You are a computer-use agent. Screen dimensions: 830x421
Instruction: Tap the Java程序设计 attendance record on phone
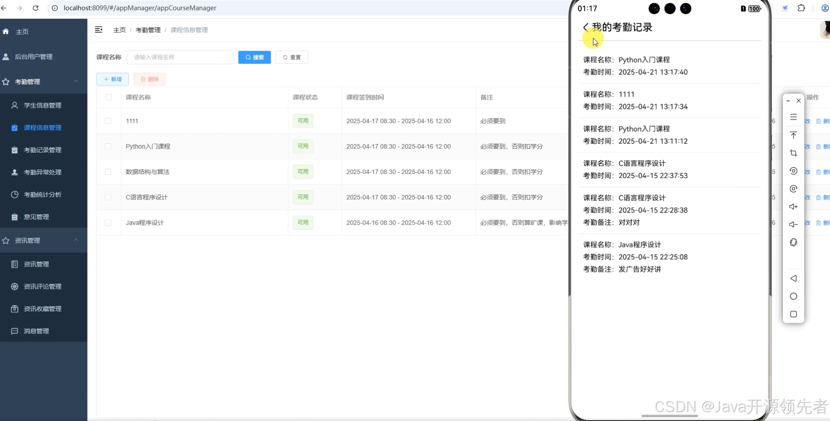click(670, 257)
